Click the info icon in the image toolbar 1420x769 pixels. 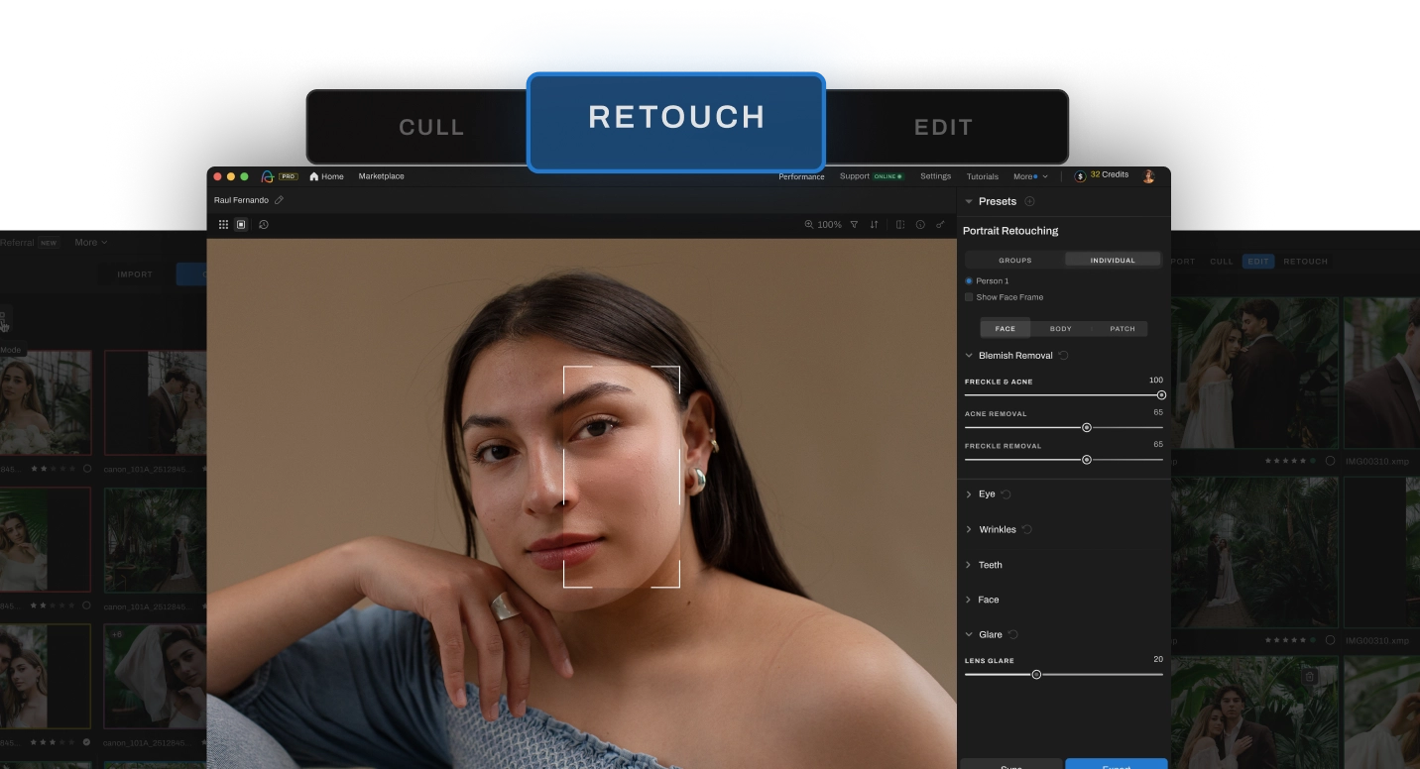pos(921,224)
